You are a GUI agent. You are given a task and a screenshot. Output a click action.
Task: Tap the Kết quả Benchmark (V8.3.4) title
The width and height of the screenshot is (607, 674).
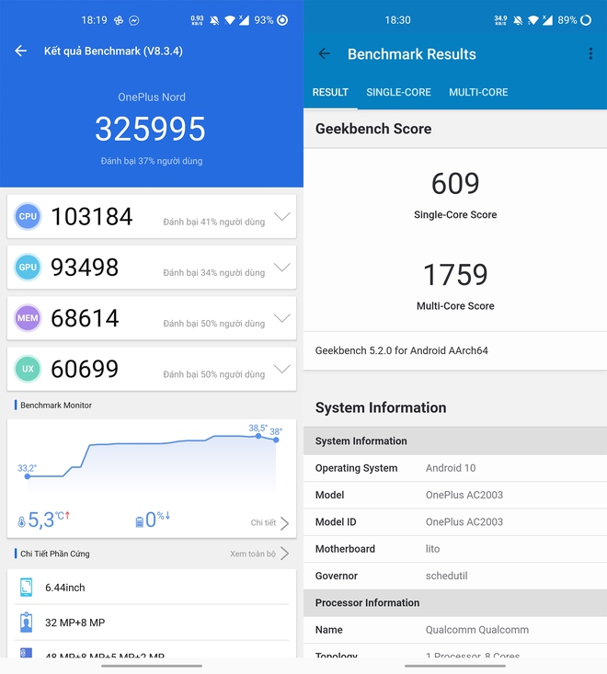113,51
